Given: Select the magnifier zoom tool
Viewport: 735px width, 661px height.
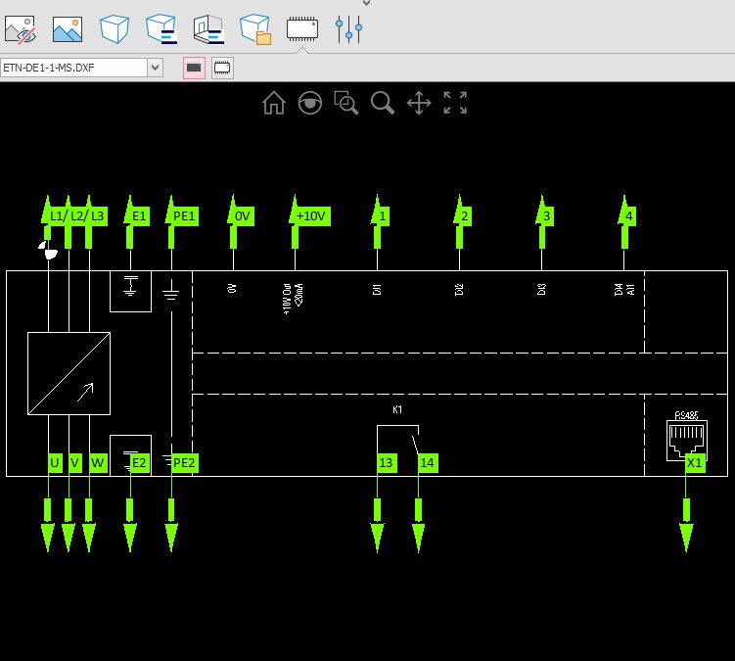Looking at the screenshot, I should click(x=382, y=103).
